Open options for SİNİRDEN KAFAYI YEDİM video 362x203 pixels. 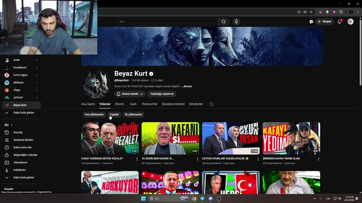pos(318,159)
